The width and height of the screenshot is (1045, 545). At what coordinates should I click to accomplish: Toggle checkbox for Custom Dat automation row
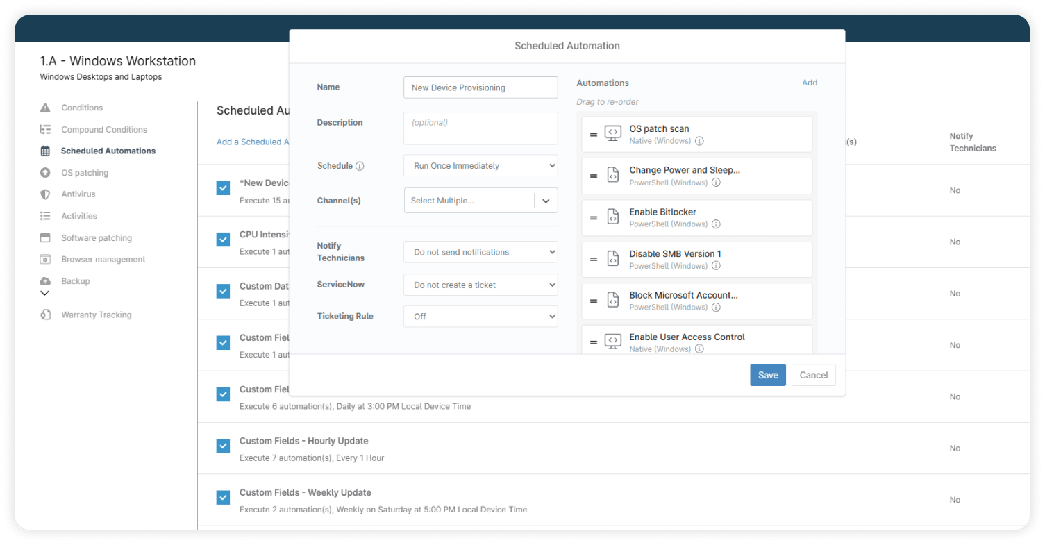pyautogui.click(x=223, y=291)
